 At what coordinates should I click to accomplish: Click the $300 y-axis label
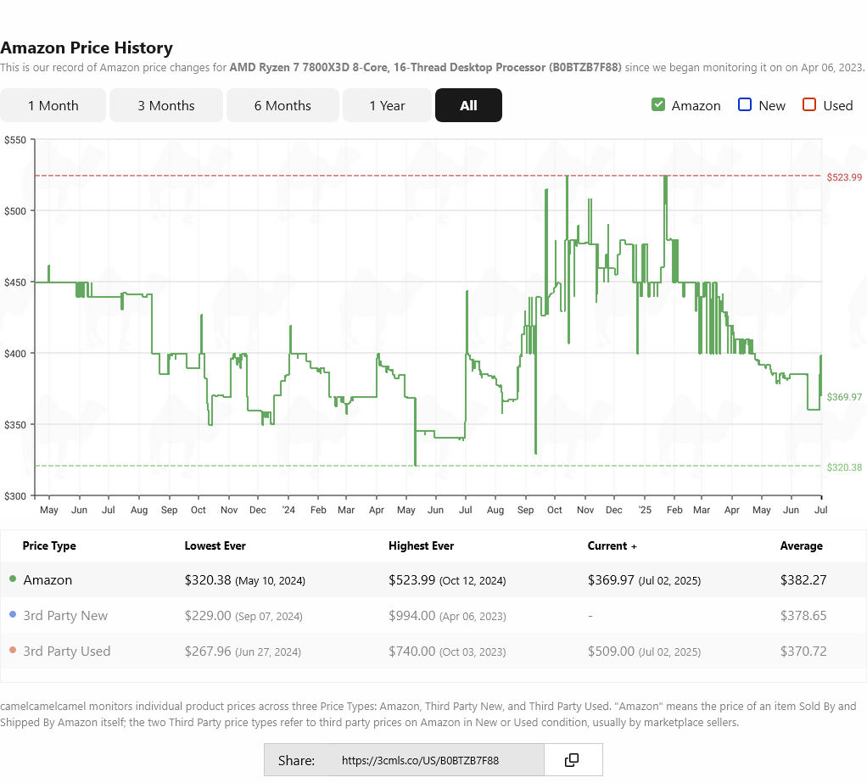[x=15, y=496]
